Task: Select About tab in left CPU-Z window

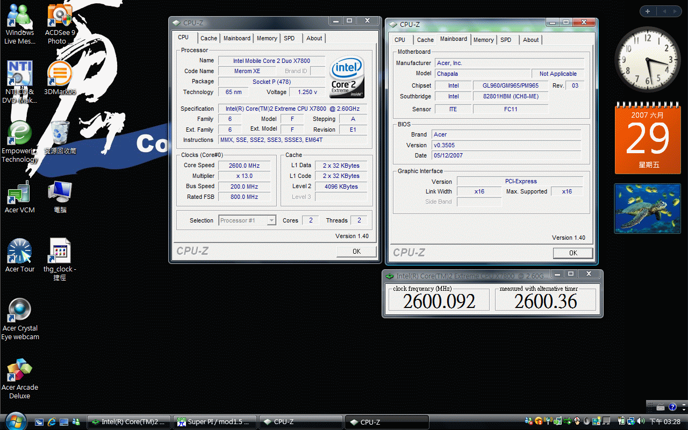Action: click(314, 38)
